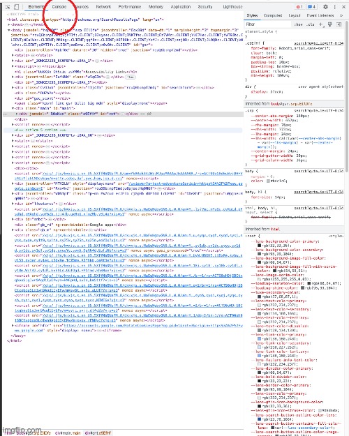Open stylesheet source link beside .srp rule
Viewport: 349px width, 436px height.
pyautogui.click(x=319, y=111)
